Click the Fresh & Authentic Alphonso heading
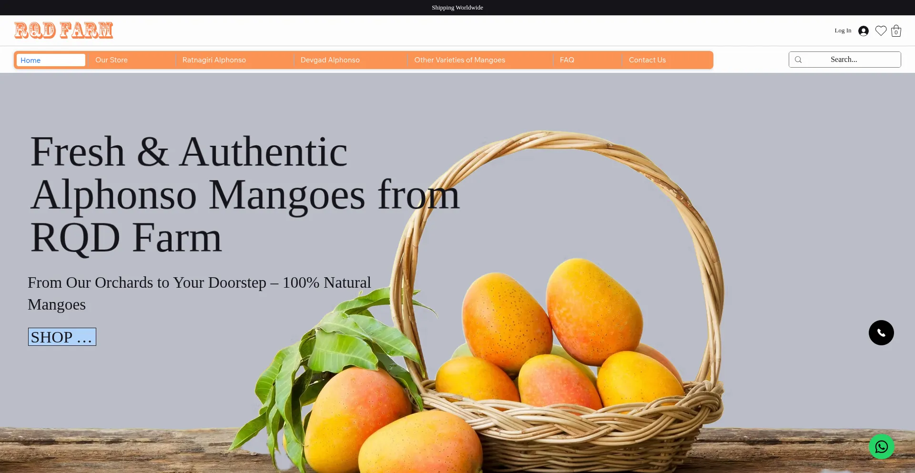915x473 pixels. 245,194
